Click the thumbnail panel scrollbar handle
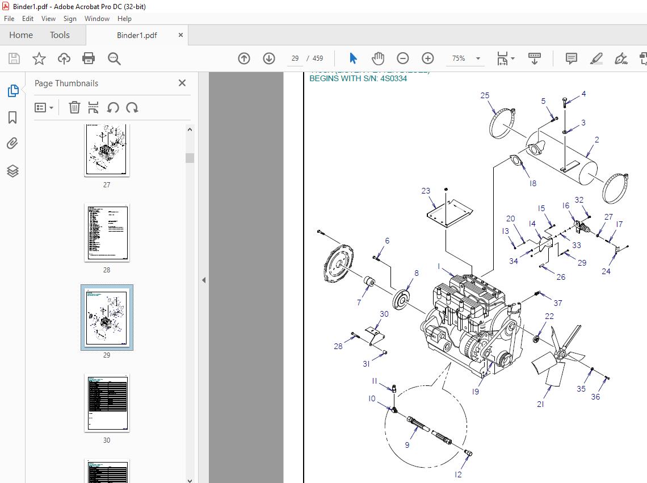The image size is (647, 483). click(x=190, y=158)
